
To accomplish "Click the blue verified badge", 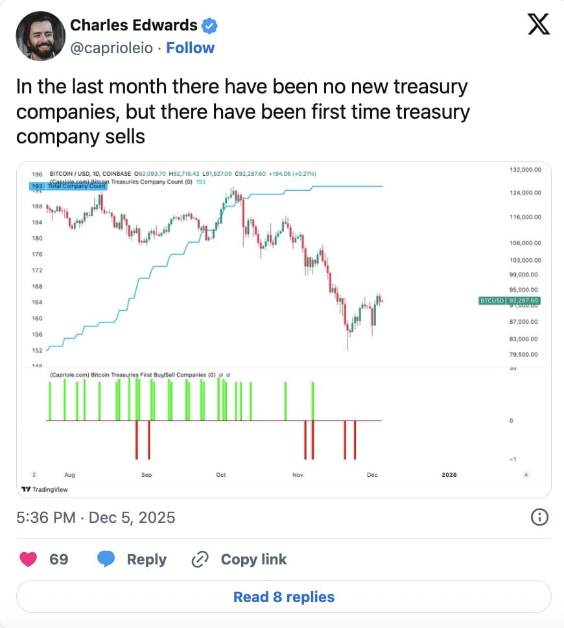I will (209, 26).
